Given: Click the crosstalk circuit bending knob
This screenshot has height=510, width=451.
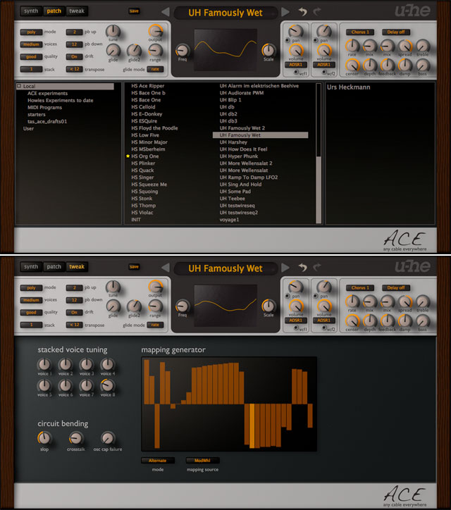Looking at the screenshot, I should [x=76, y=438].
